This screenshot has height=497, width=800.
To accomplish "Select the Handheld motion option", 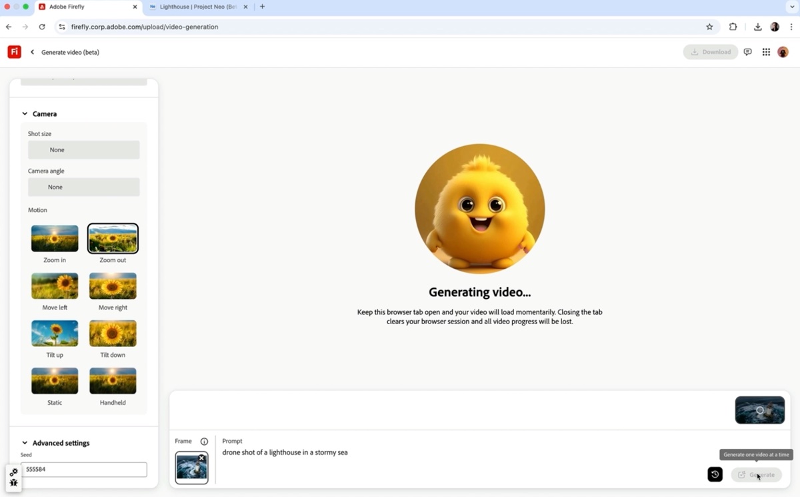I will (x=113, y=381).
